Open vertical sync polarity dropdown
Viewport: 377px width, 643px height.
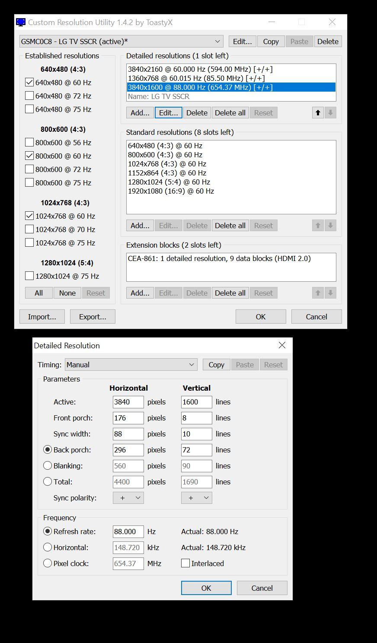[197, 498]
